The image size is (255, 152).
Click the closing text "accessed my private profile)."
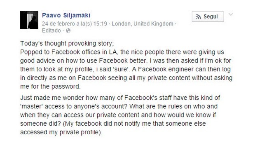[61, 132]
